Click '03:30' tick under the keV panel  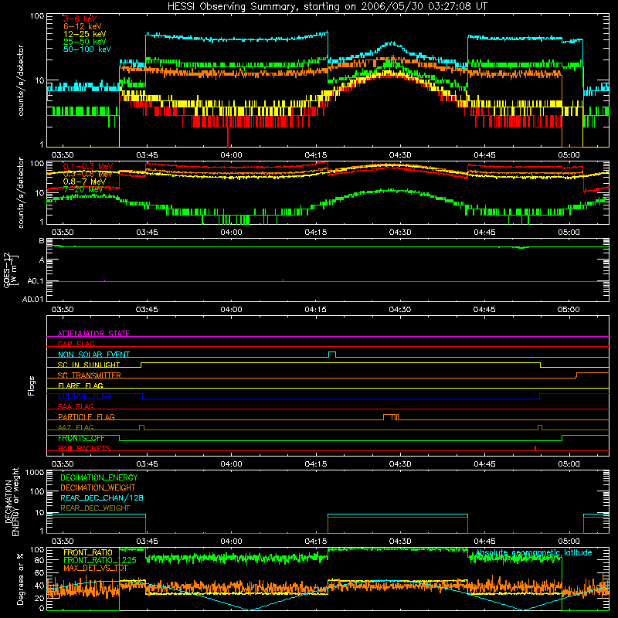coord(63,155)
